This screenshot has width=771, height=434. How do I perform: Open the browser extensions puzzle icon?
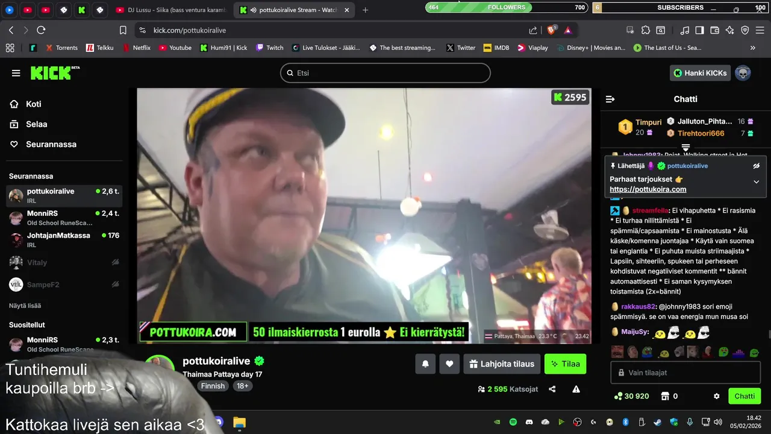click(x=646, y=30)
